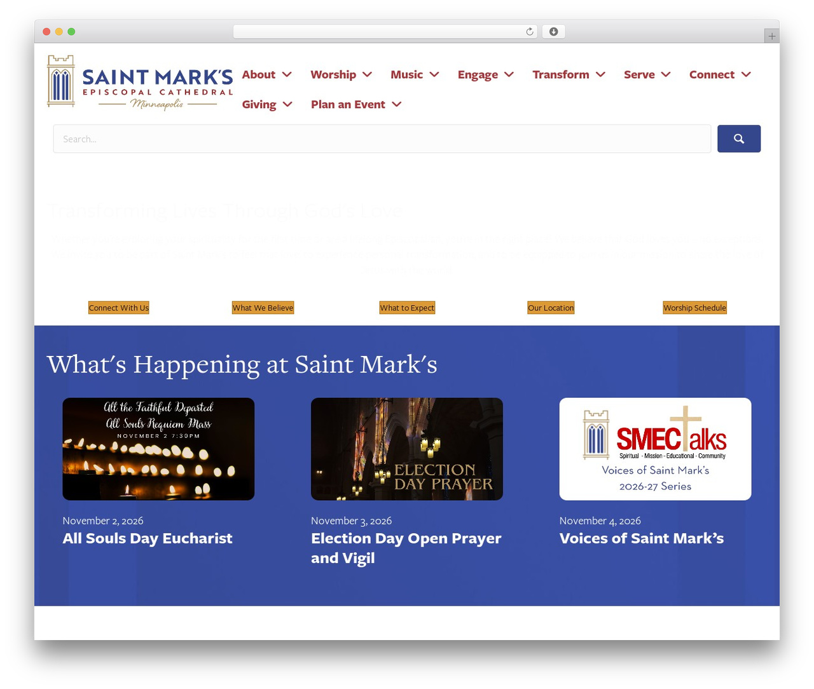Expand the Connect menu chevron
814x689 pixels.
click(x=746, y=74)
